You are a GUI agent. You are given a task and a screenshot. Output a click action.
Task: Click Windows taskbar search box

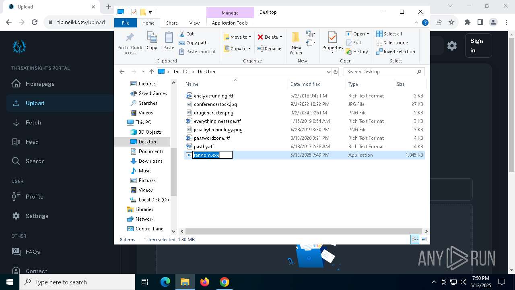[77, 282]
